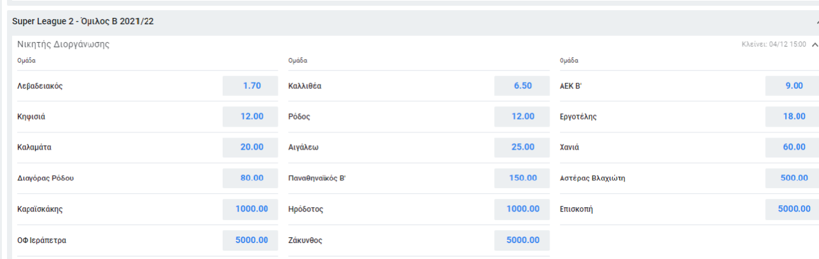The height and width of the screenshot is (259, 819).
Task: Pick Καλλιθέα at 6.50 odds
Action: [x=522, y=86]
